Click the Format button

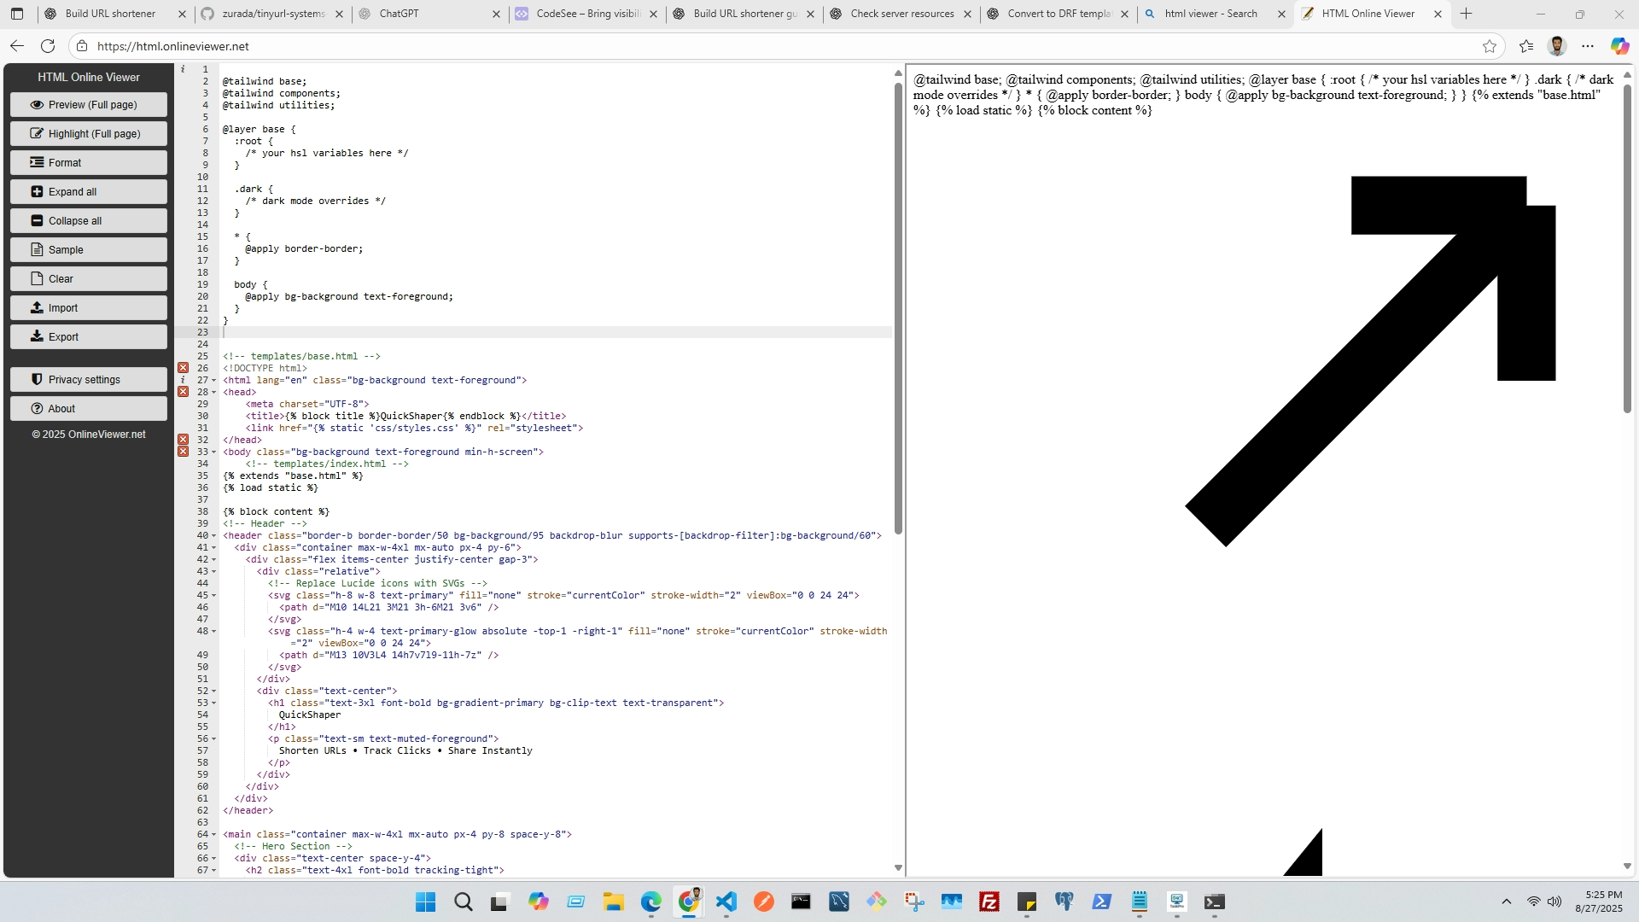89,163
